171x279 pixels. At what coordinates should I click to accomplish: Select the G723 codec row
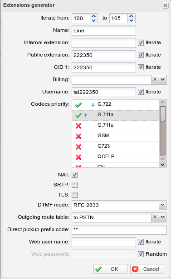pyautogui.click(x=116, y=147)
